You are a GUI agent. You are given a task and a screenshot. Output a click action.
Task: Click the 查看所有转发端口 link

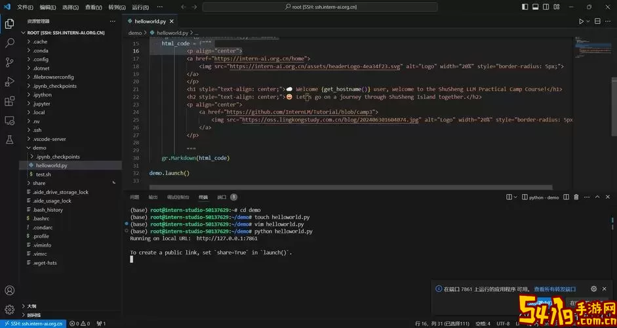[x=555, y=289]
